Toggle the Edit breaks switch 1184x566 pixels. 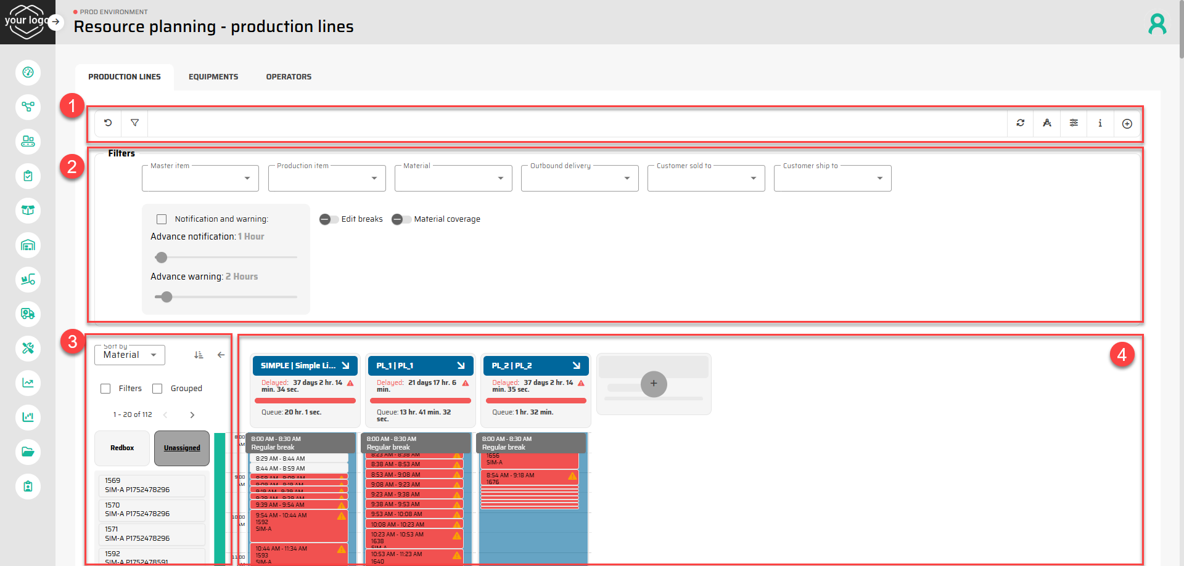pyautogui.click(x=328, y=219)
